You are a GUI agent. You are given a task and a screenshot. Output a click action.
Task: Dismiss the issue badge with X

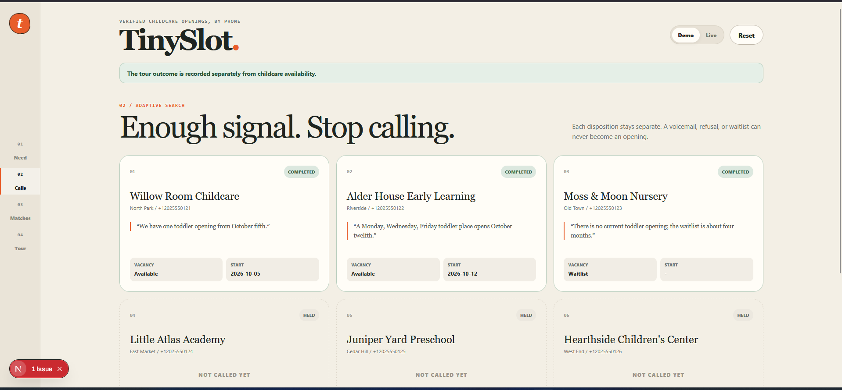point(60,369)
